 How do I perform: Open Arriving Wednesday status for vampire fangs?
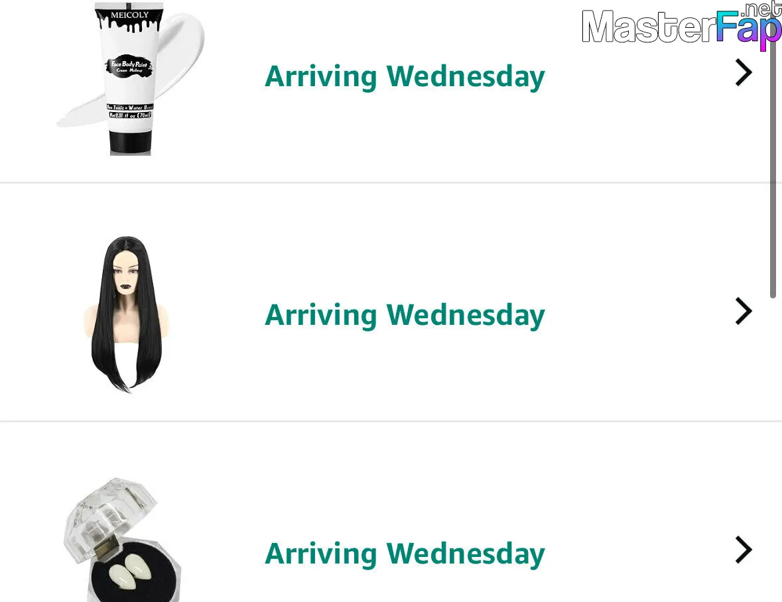(405, 554)
